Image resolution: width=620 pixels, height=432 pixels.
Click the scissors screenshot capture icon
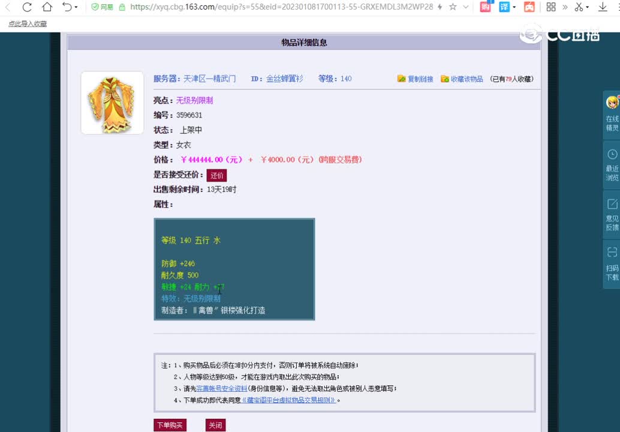(x=579, y=8)
